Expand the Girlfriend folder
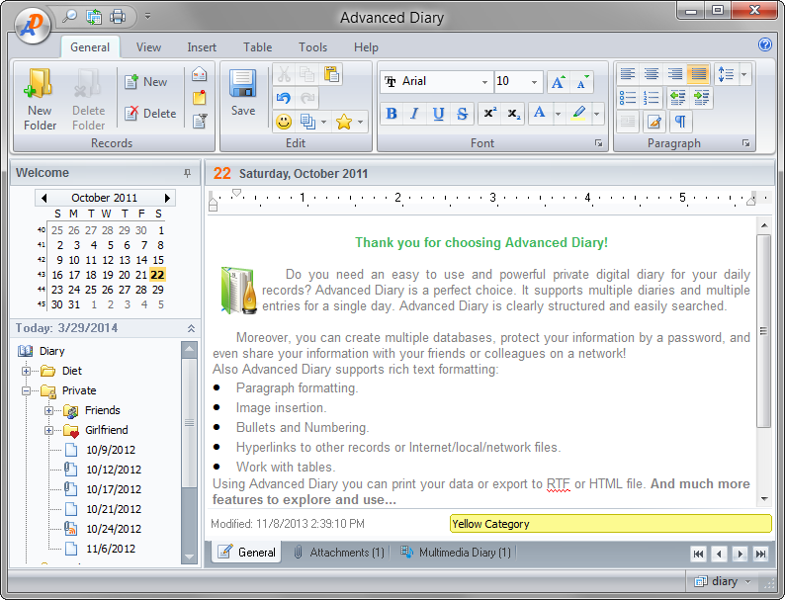785x600 pixels. click(48, 430)
